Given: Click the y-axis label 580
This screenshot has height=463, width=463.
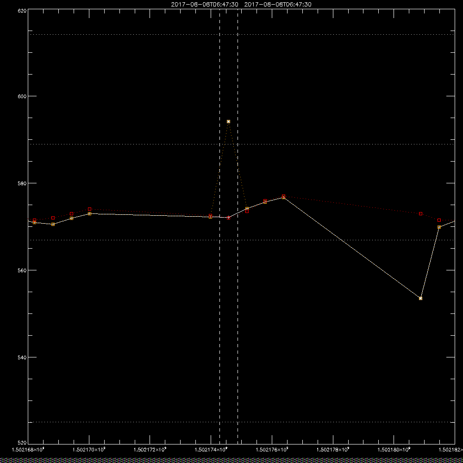Looking at the screenshot, I should 22,183.
